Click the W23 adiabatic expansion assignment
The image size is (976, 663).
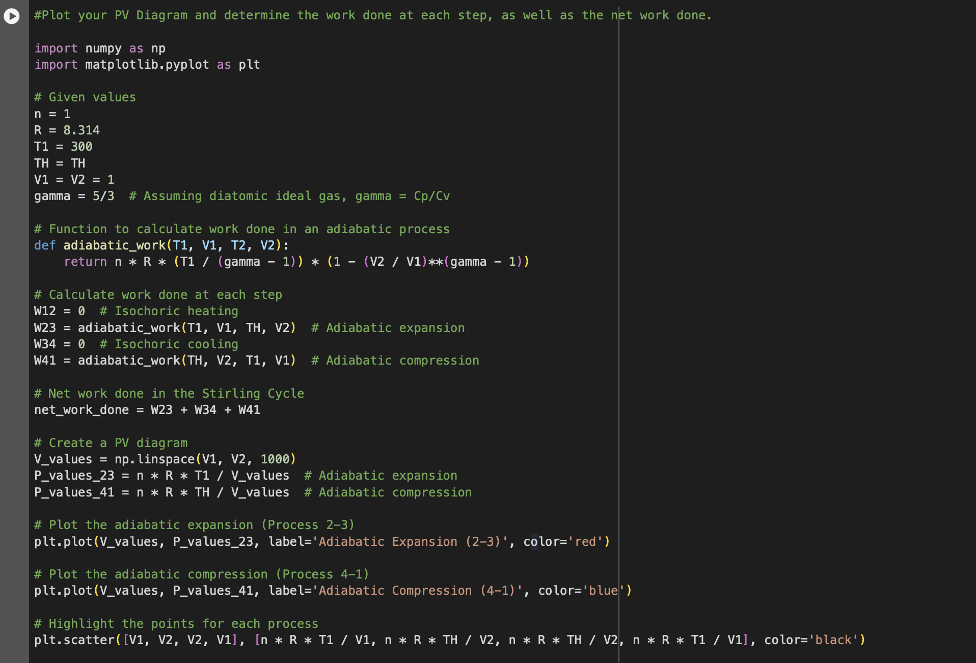coord(165,328)
